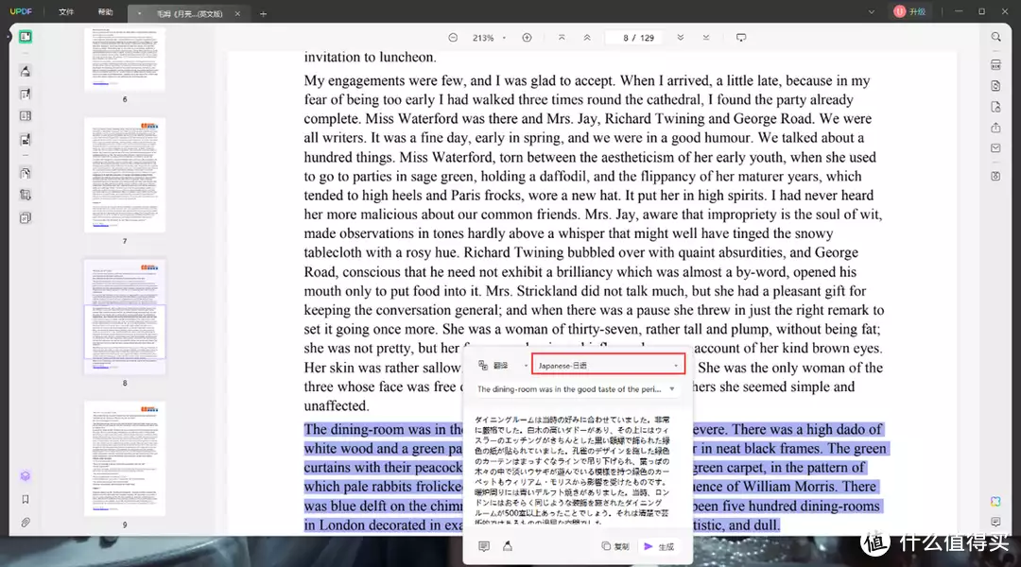Image resolution: width=1021 pixels, height=567 pixels.
Task: Open page 7 thumbnail
Action: pyautogui.click(x=125, y=175)
